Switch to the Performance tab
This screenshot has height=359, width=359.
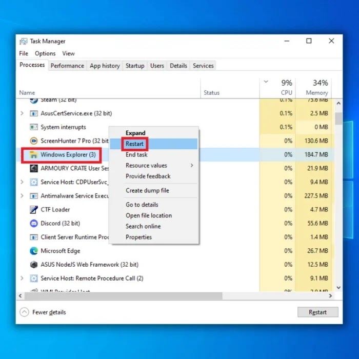click(67, 66)
